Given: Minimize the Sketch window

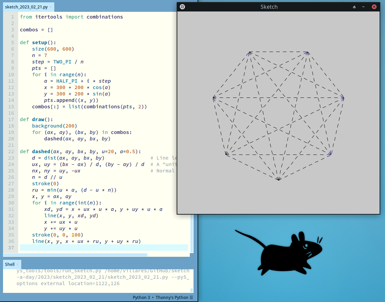Looking at the screenshot, I should tap(363, 7).
